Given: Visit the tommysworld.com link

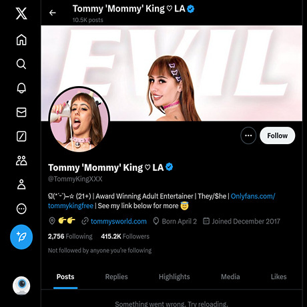Looking at the screenshot, I should point(119,222).
